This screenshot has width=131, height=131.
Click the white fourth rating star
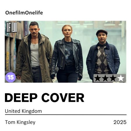(x=121, y=78)
